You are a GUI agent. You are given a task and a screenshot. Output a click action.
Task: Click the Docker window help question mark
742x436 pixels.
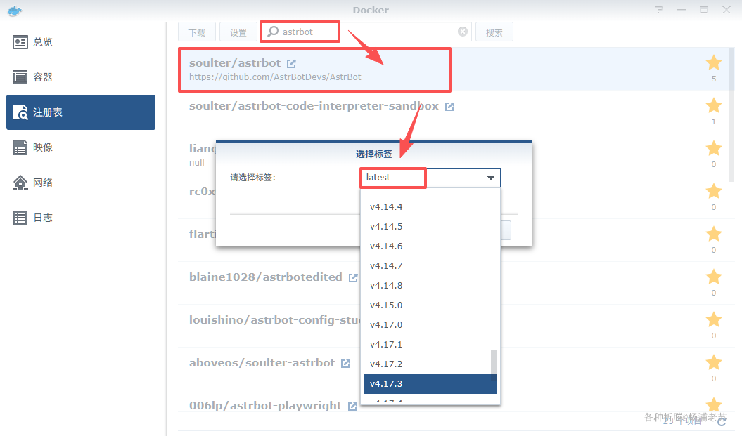[x=659, y=9]
